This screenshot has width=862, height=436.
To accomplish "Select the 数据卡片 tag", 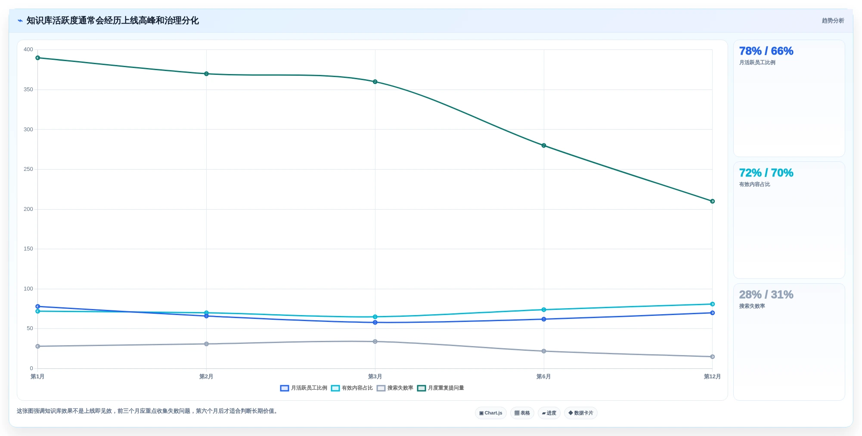I will (581, 413).
